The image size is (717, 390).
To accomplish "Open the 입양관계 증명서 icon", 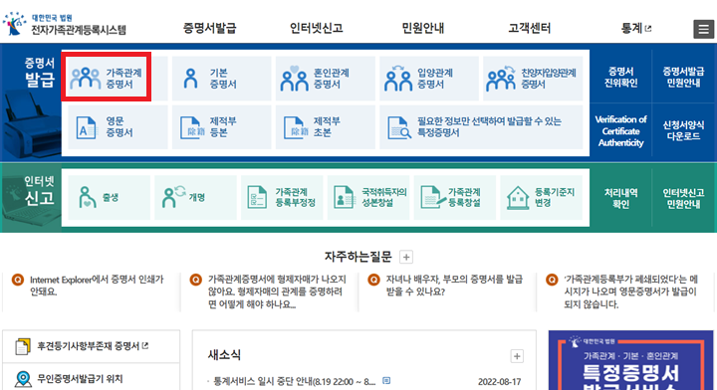I will [398, 78].
